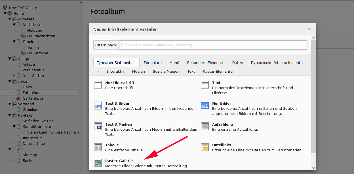Viewport: 354px width, 174px height.
Task: Select the Dateilinks folder list icon
Action: tap(205, 147)
